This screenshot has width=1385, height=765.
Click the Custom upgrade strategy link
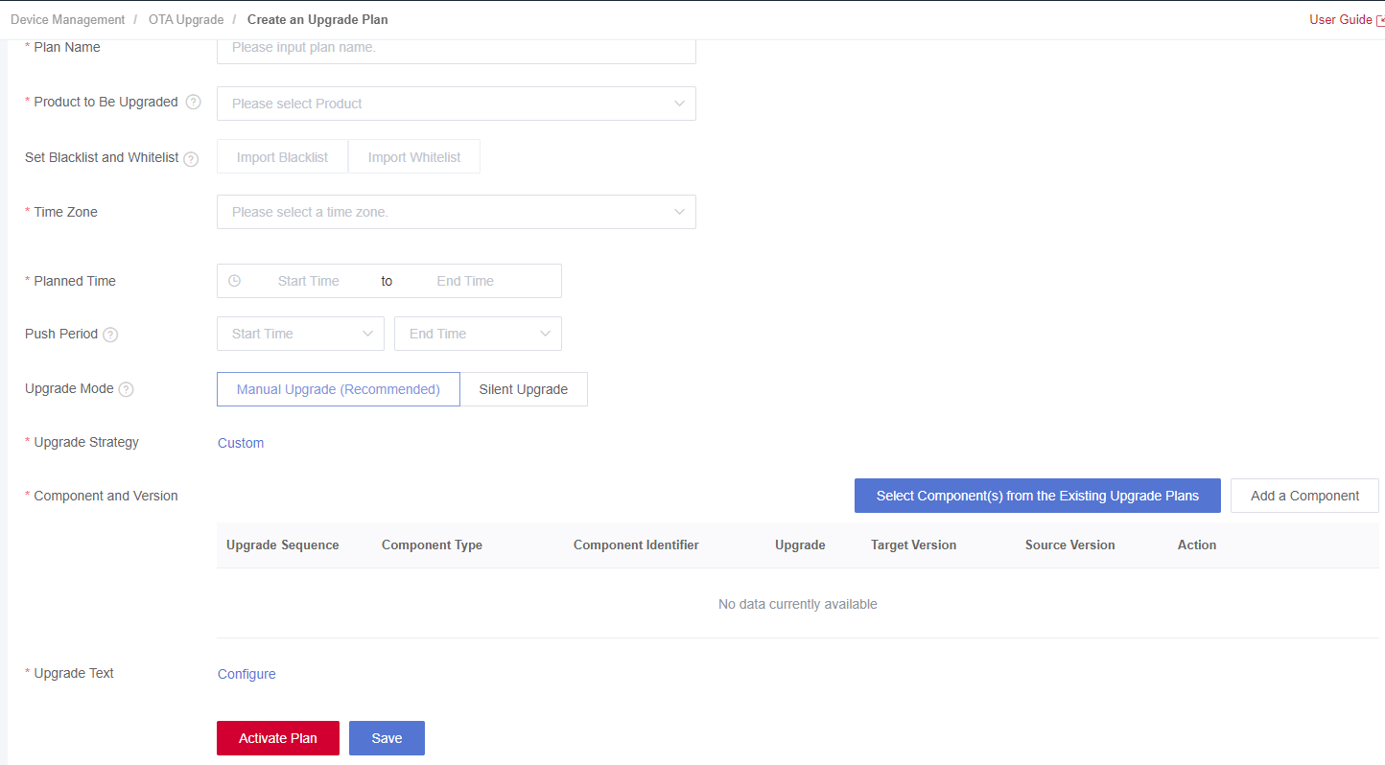coord(241,443)
